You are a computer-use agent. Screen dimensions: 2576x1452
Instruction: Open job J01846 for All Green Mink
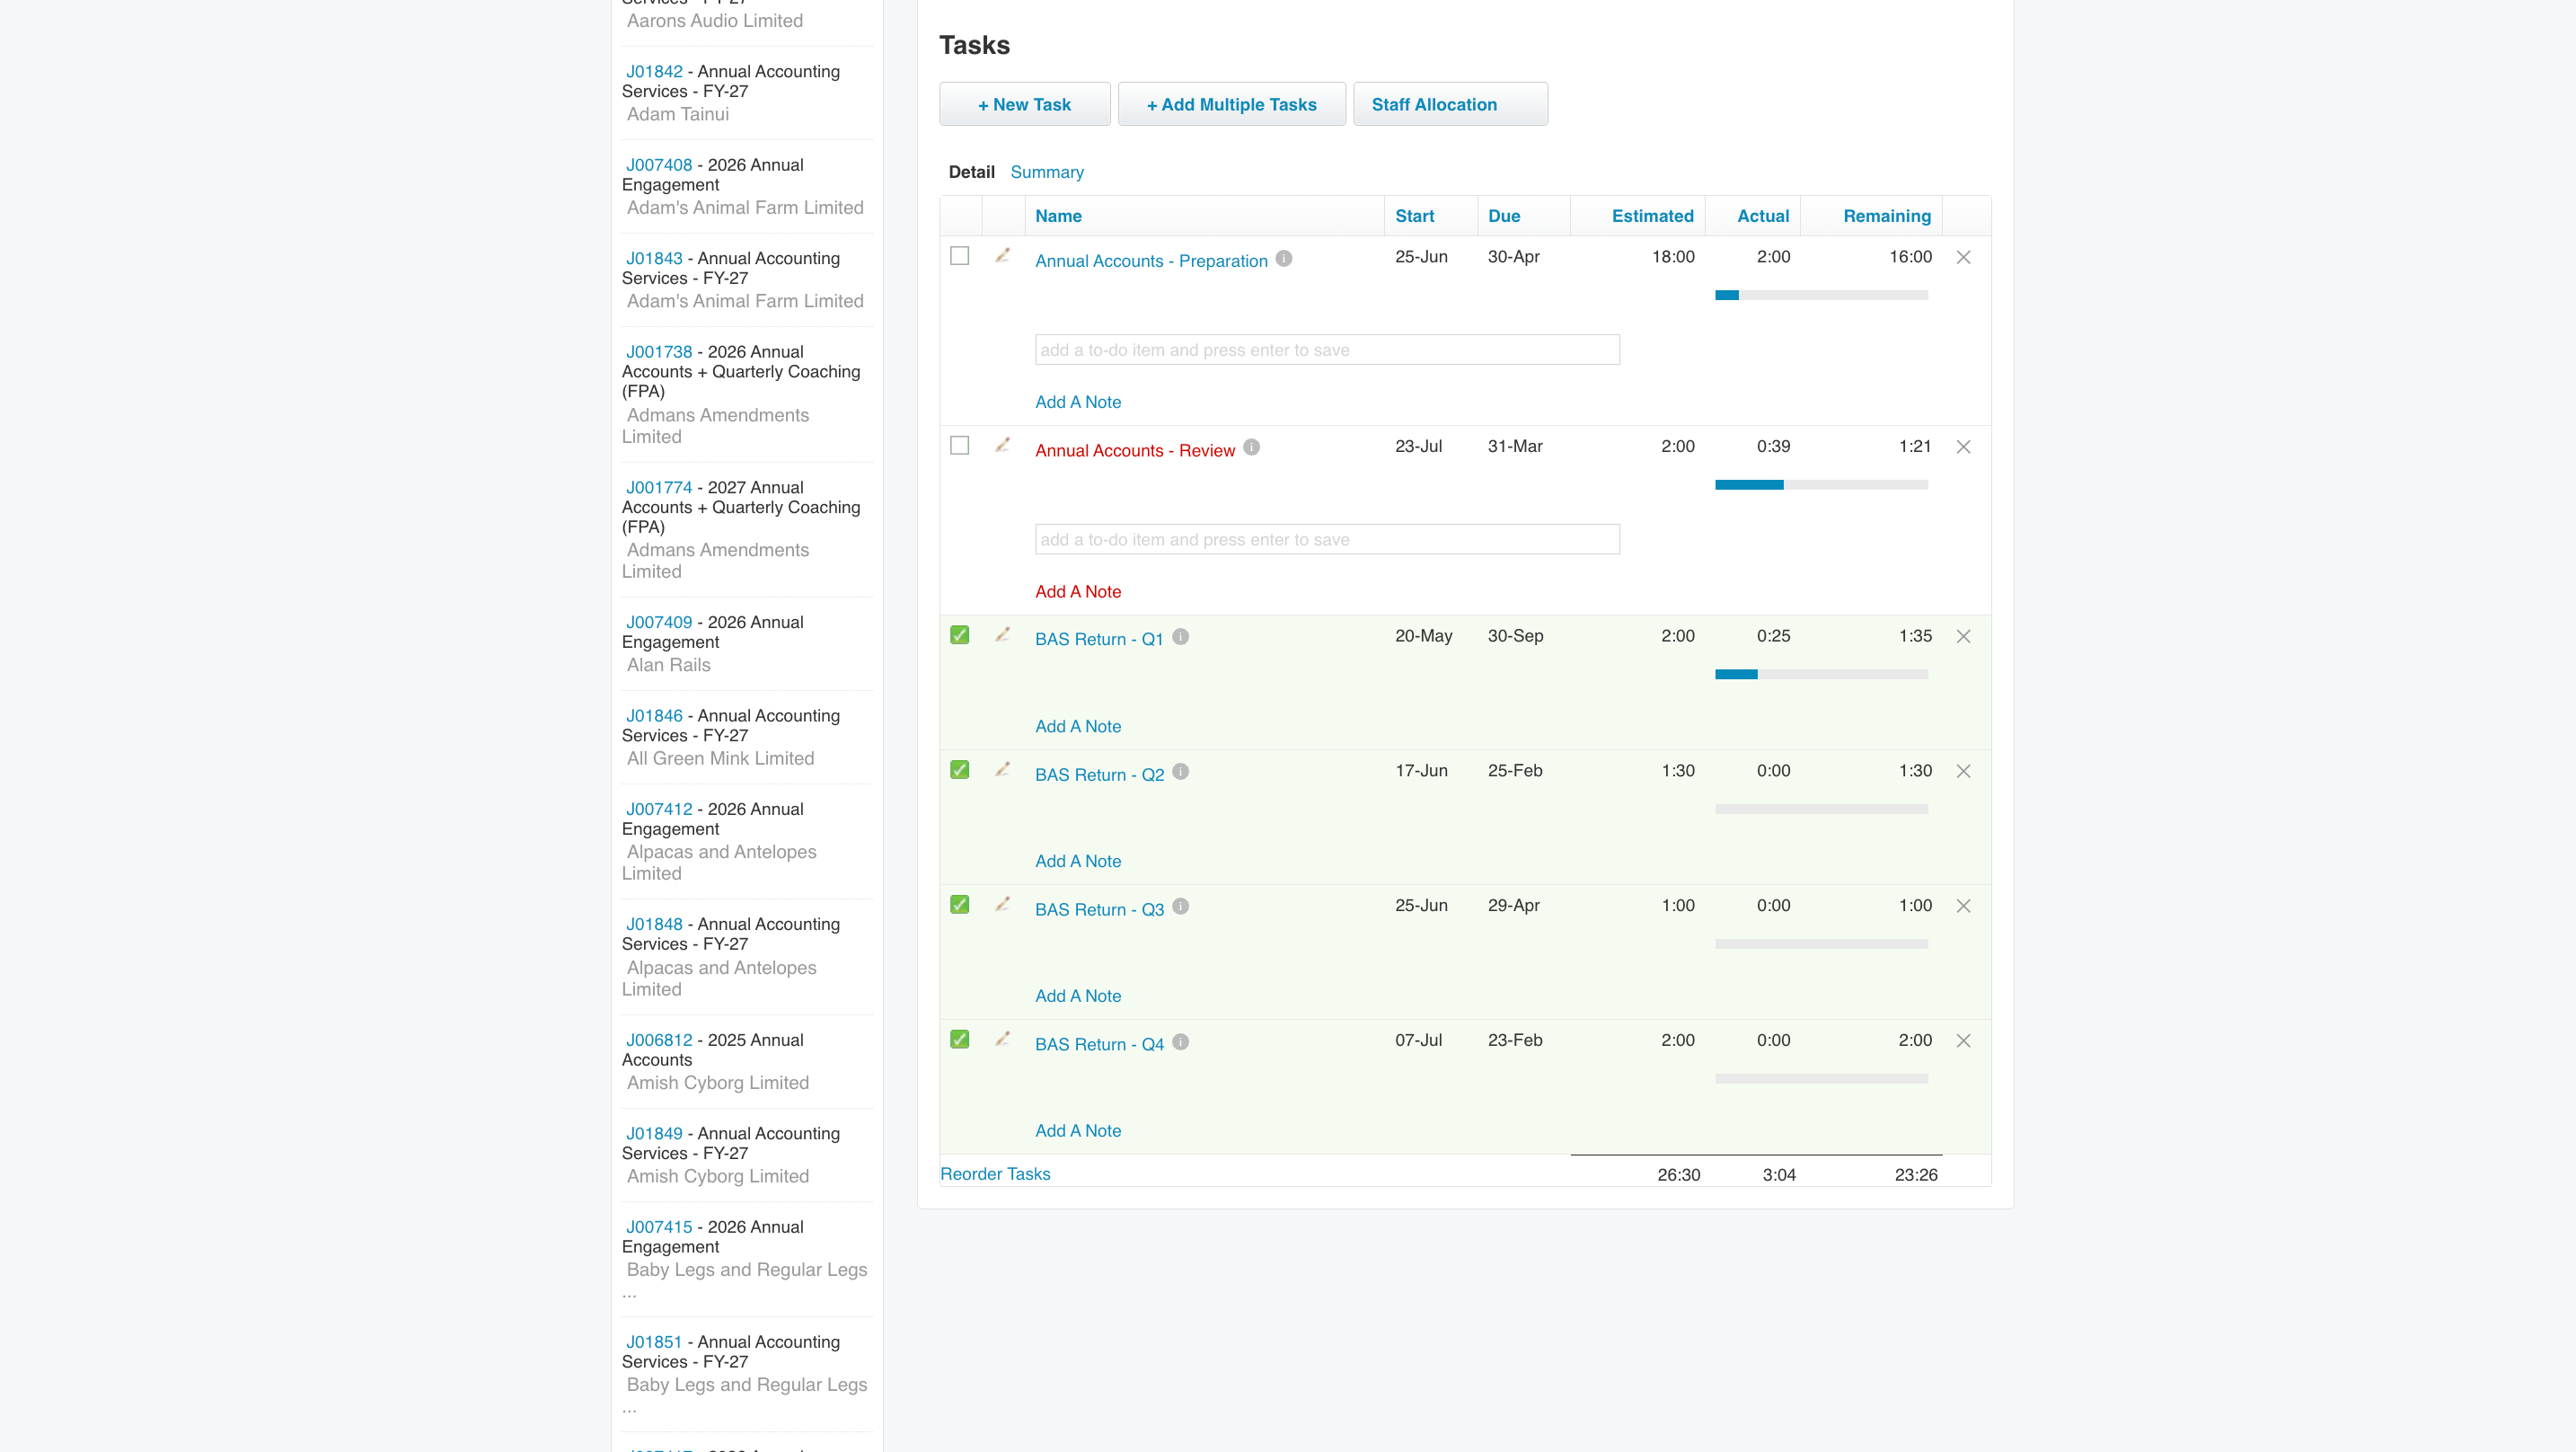point(654,715)
